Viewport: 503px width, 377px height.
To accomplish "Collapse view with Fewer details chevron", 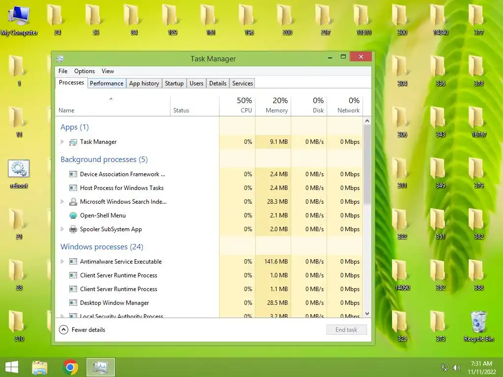I will tap(64, 329).
